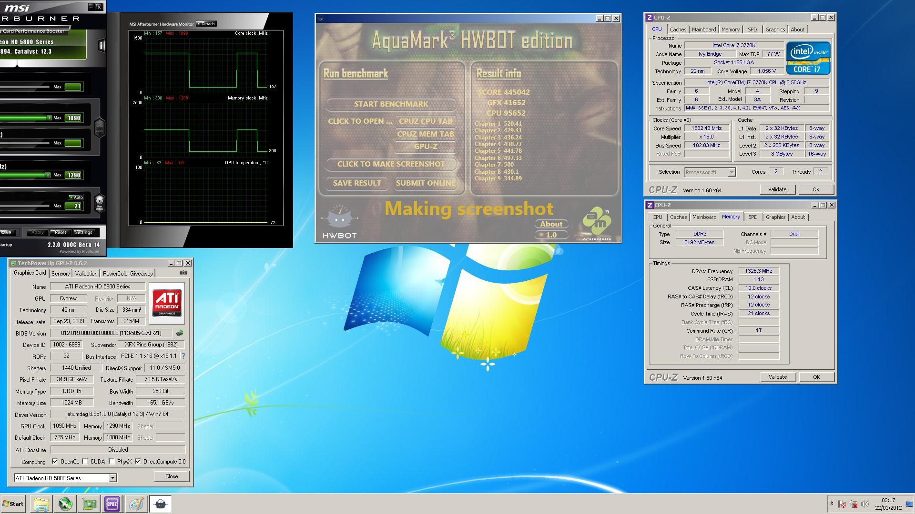Click Apply in MSI Afterburner

coord(37,232)
